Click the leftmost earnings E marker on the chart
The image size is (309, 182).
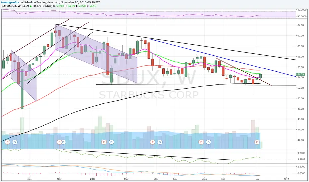coord(7,142)
